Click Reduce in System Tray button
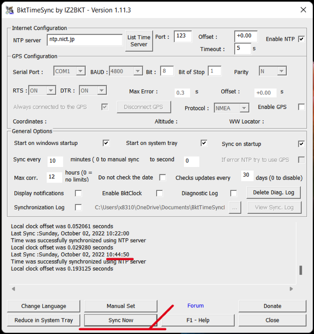This screenshot has height=334, width=314. tap(43, 320)
